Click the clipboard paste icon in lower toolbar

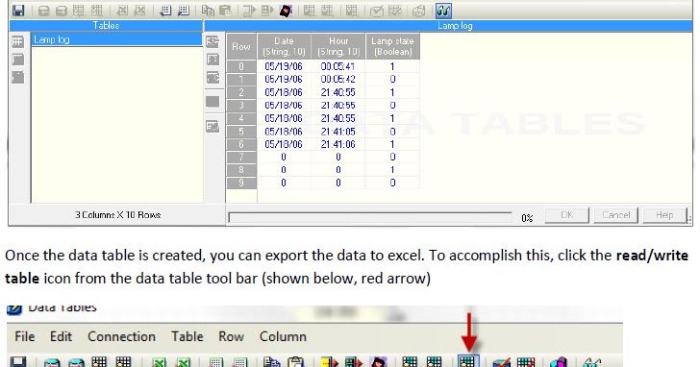295,361
